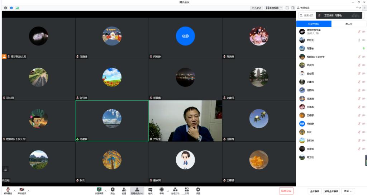367x195 pixels.
Task: Click the Record (录制) icon
Action: pos(162,190)
